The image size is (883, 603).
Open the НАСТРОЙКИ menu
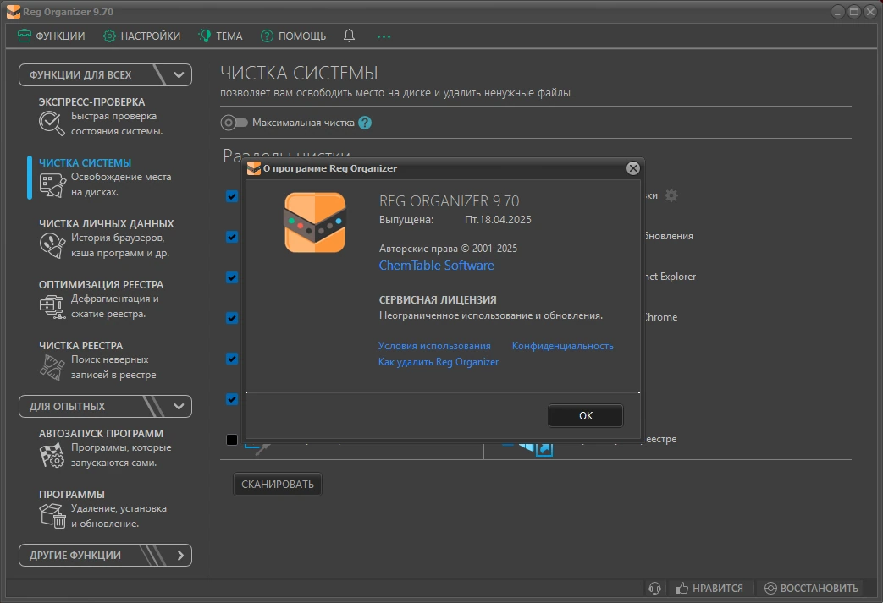point(142,36)
